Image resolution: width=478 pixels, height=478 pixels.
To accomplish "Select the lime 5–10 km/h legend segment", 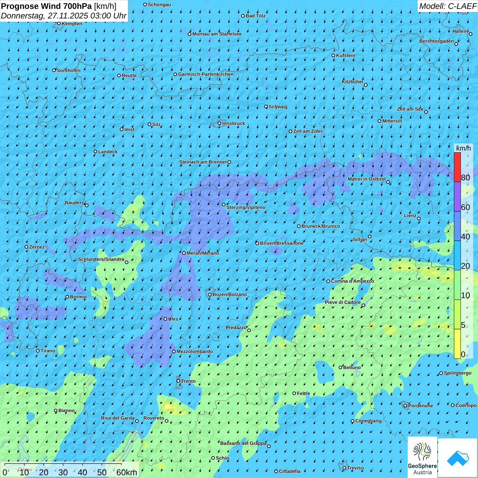I will 457,314.
